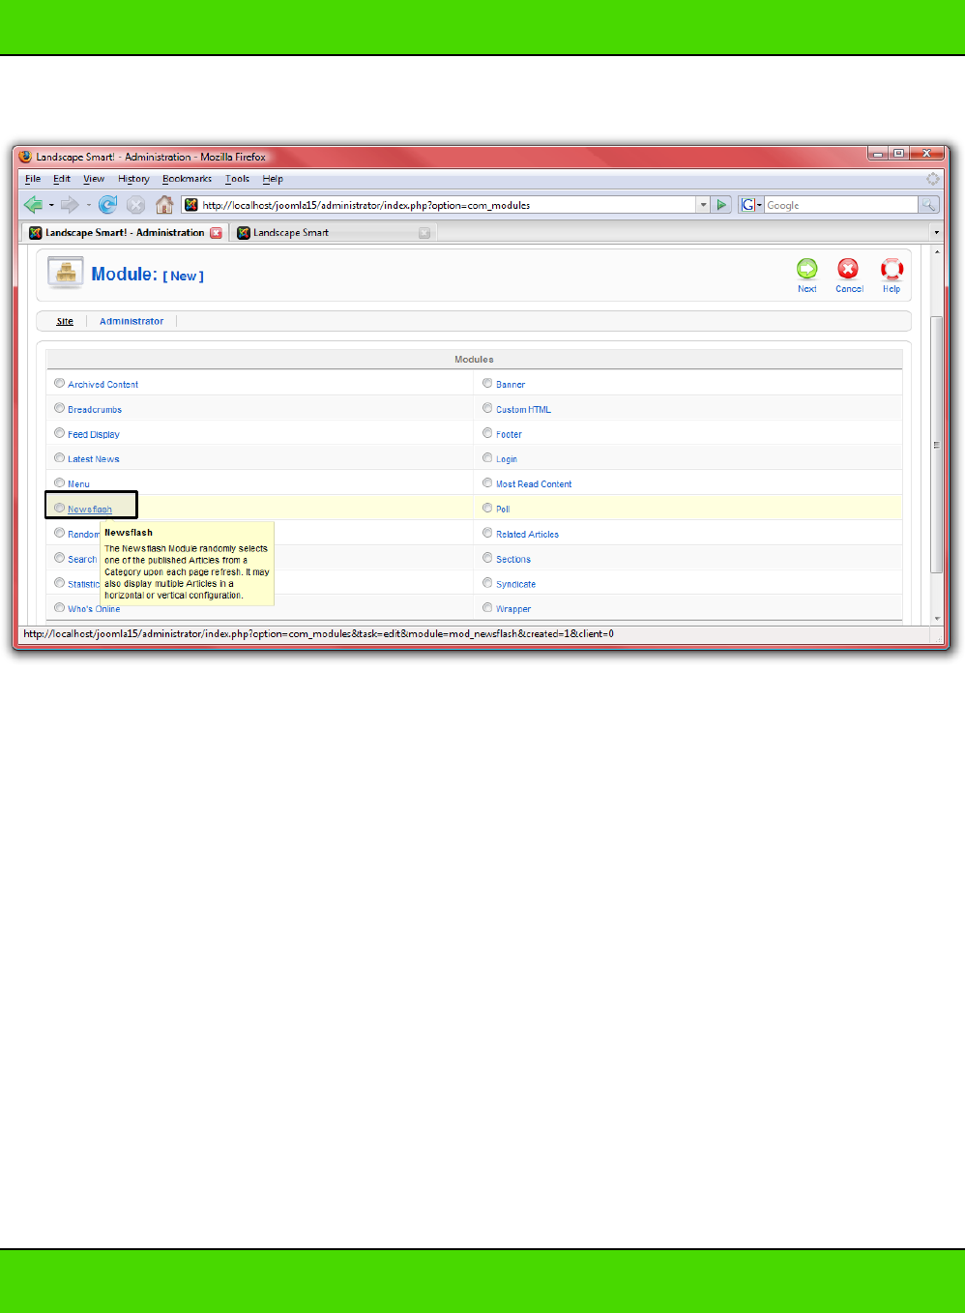The image size is (965, 1313).
Task: Click the green Go arrow beside URL
Action: point(721,205)
